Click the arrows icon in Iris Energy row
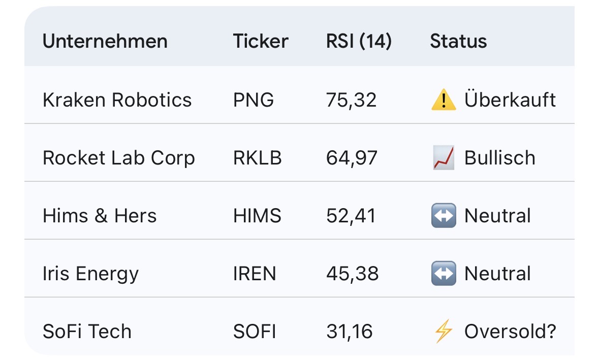Screen dimensions: 599x364 443,274
